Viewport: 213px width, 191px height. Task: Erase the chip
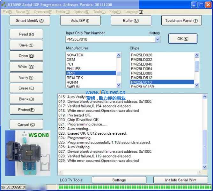pyautogui.click(x=26, y=88)
